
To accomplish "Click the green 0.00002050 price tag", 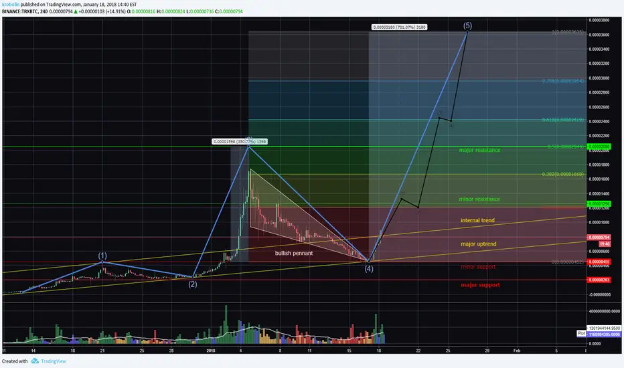I will pos(599,147).
